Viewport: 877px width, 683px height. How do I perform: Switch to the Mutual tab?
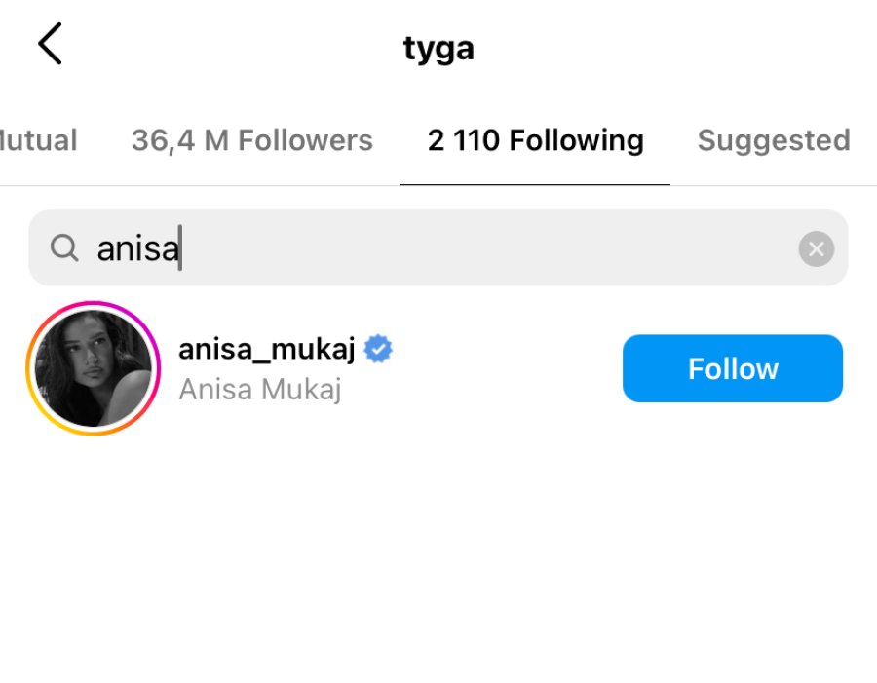click(38, 140)
